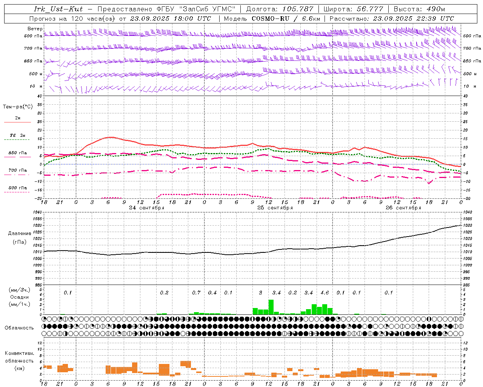483x387 pixels.
Task: Click the latitude value Широта: 56.777
Action: (x=353, y=9)
